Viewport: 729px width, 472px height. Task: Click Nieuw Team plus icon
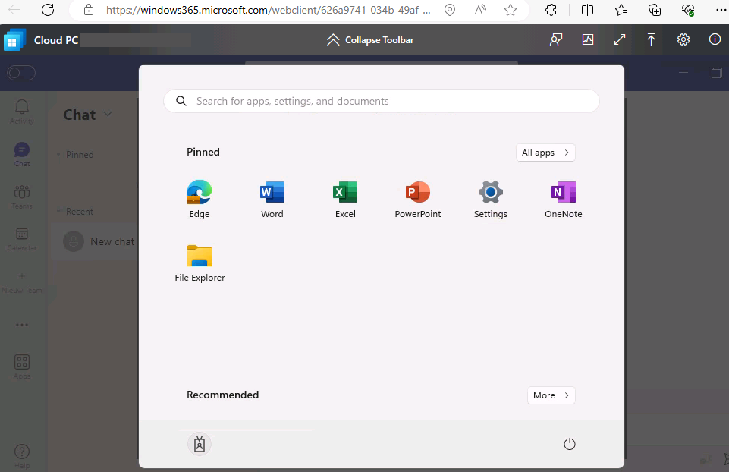(22, 276)
